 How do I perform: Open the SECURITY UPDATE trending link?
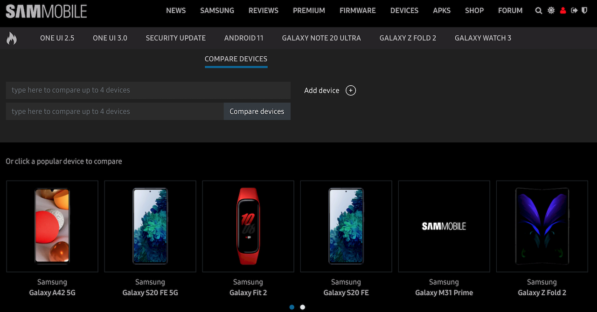tap(175, 38)
